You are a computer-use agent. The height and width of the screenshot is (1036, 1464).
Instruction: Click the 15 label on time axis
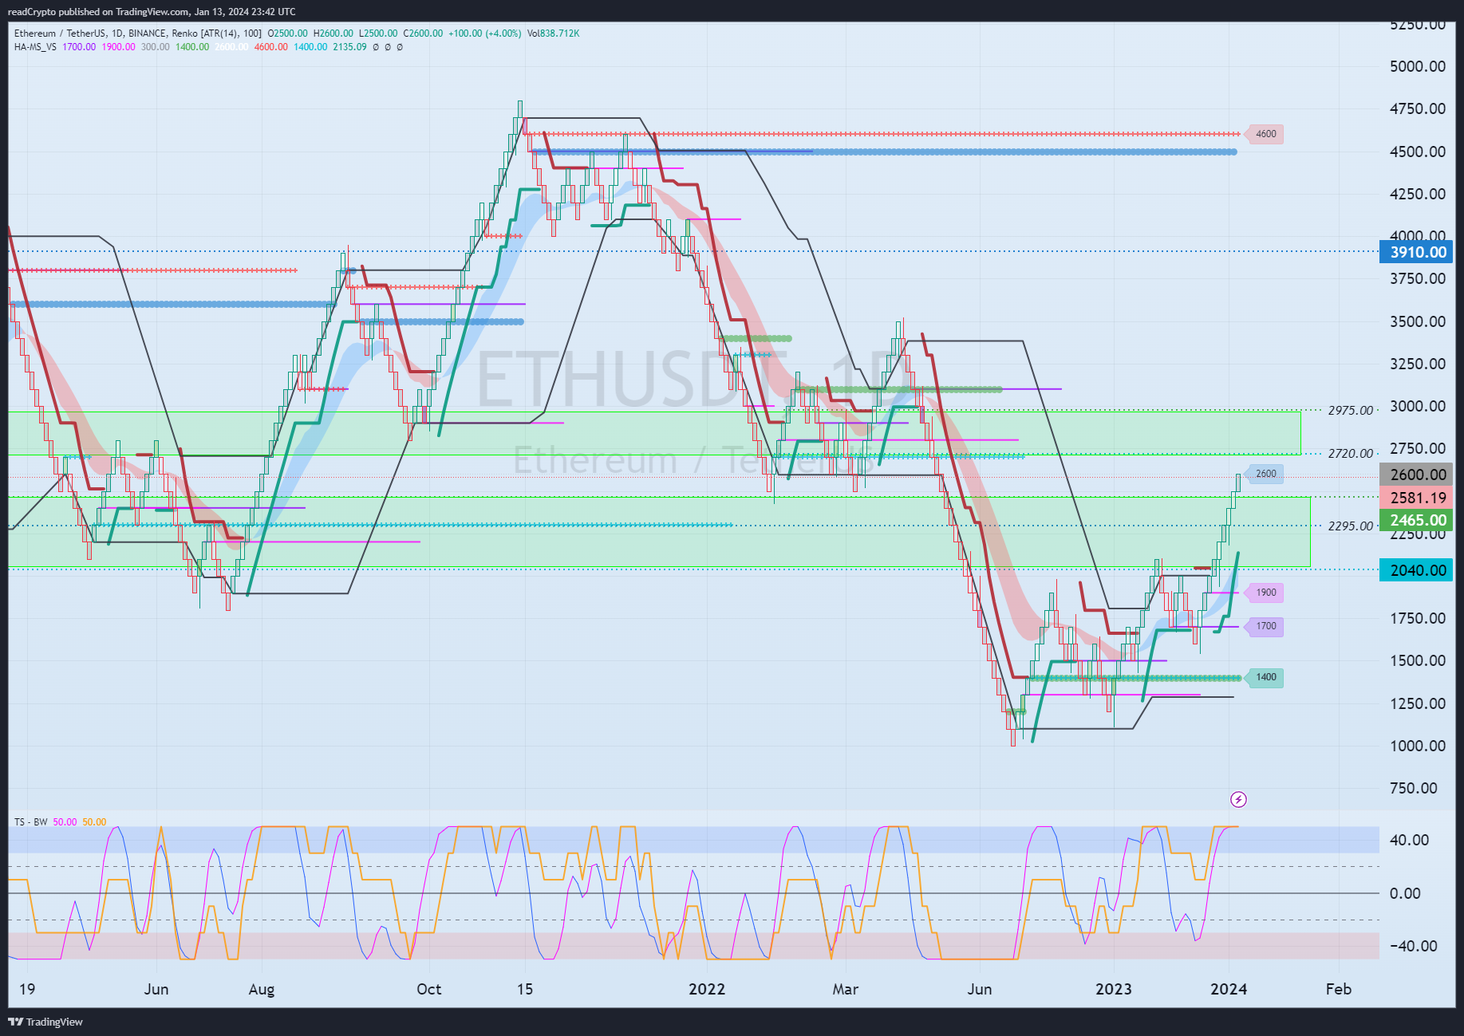(524, 989)
